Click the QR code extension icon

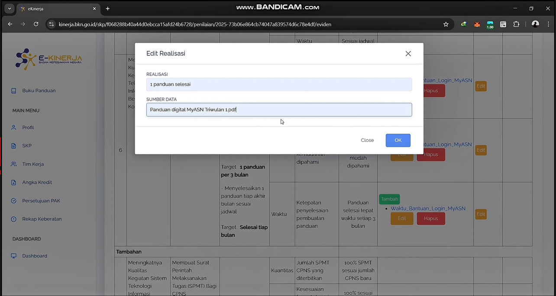[503, 24]
